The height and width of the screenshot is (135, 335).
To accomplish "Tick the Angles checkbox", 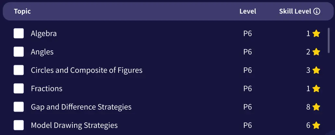I will tap(19, 52).
